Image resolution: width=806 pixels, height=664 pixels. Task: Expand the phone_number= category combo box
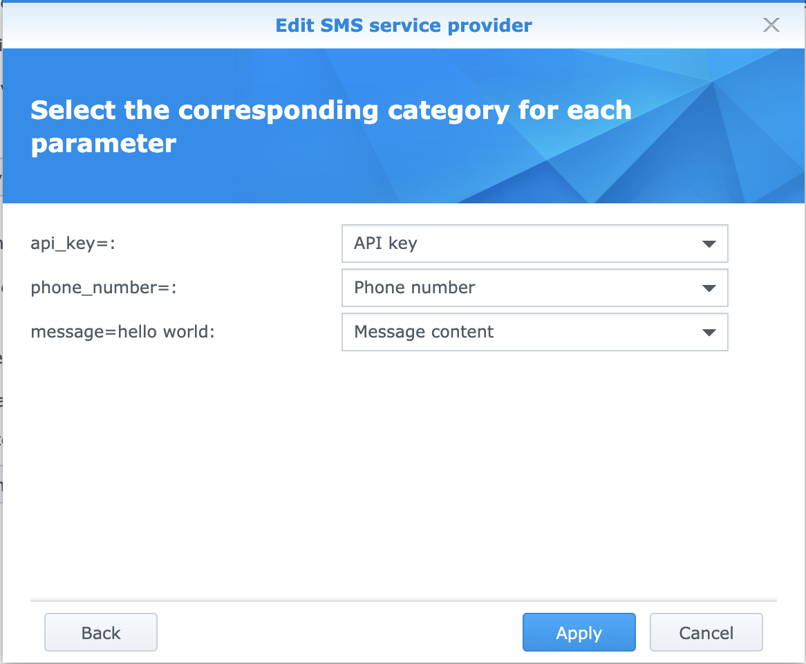coord(534,288)
